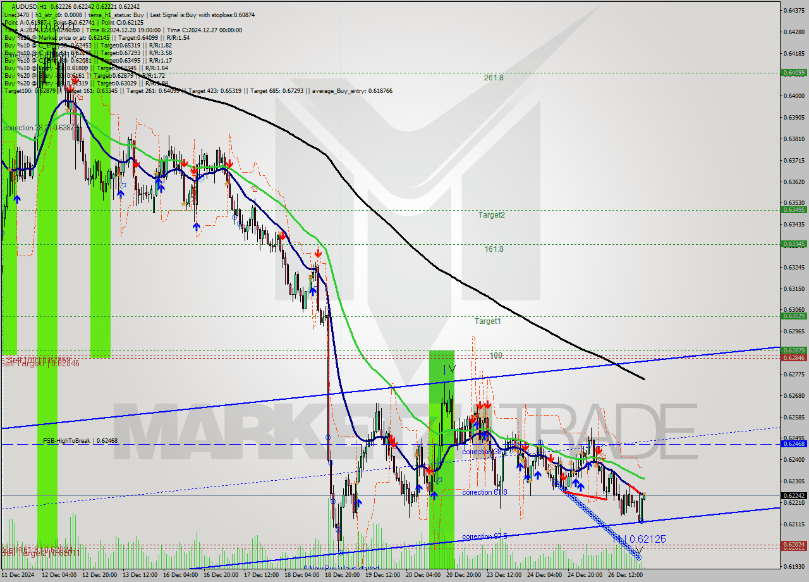The width and height of the screenshot is (809, 582).
Task: Click the '19 Dec 12:00' time axis label
Action: (383, 575)
